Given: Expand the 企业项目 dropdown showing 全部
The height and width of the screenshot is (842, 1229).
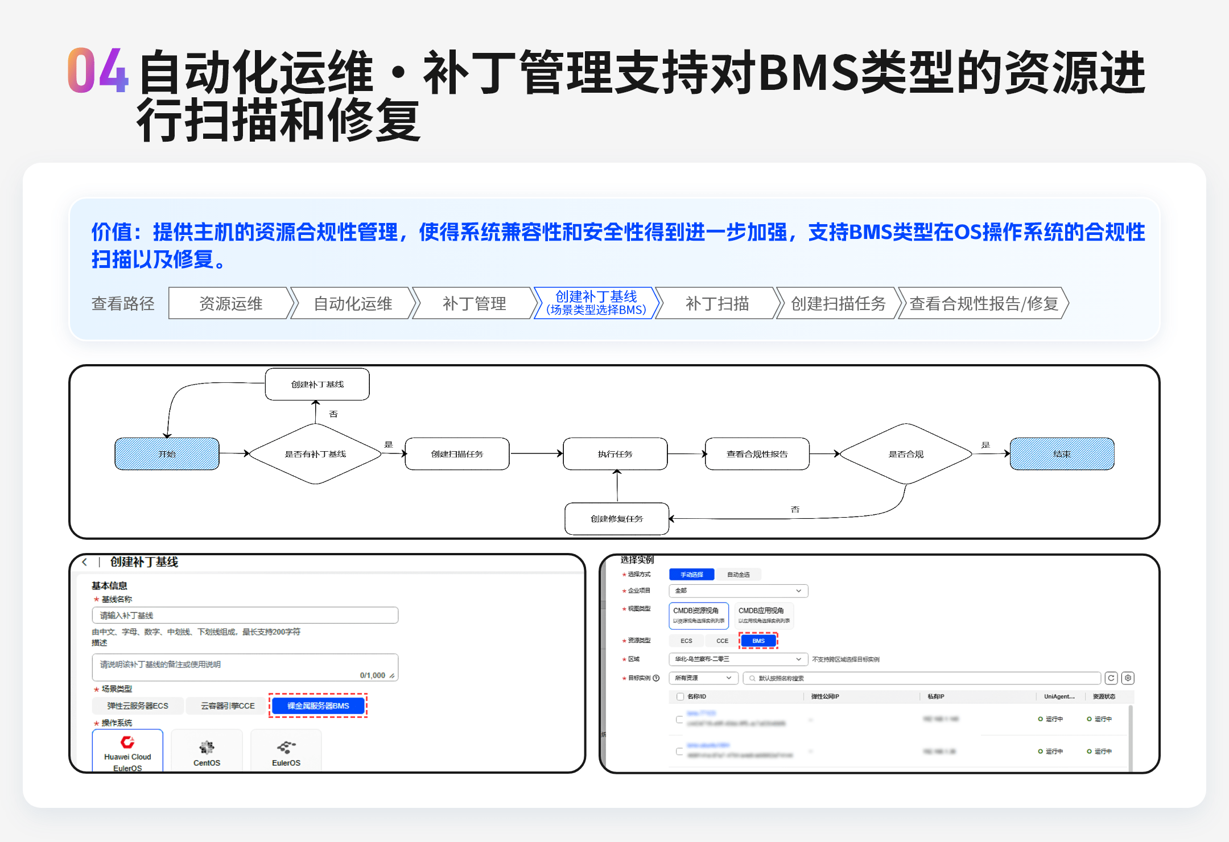Looking at the screenshot, I should 739,591.
